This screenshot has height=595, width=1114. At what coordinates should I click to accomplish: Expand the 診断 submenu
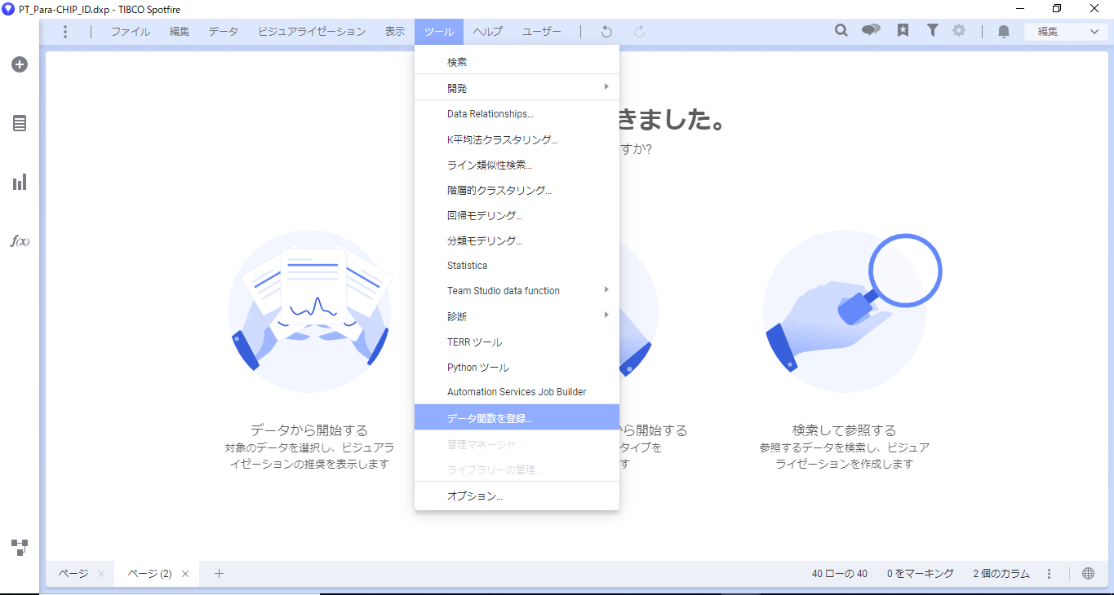(x=517, y=316)
